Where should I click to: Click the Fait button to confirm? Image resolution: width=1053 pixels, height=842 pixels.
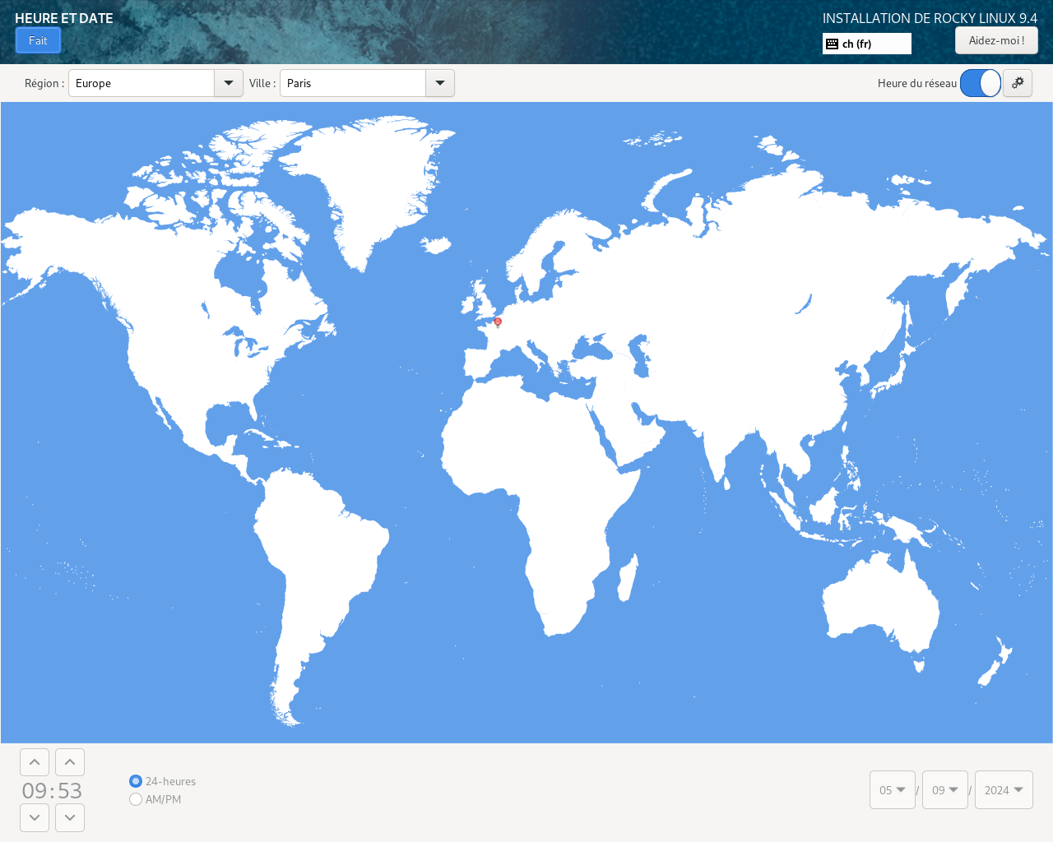pos(38,40)
